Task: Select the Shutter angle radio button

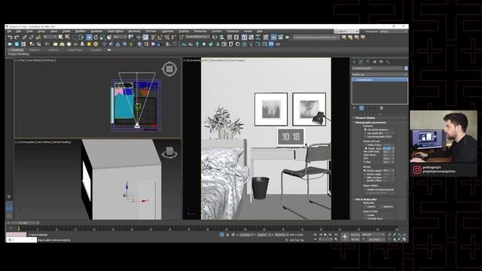Action: (x=365, y=174)
